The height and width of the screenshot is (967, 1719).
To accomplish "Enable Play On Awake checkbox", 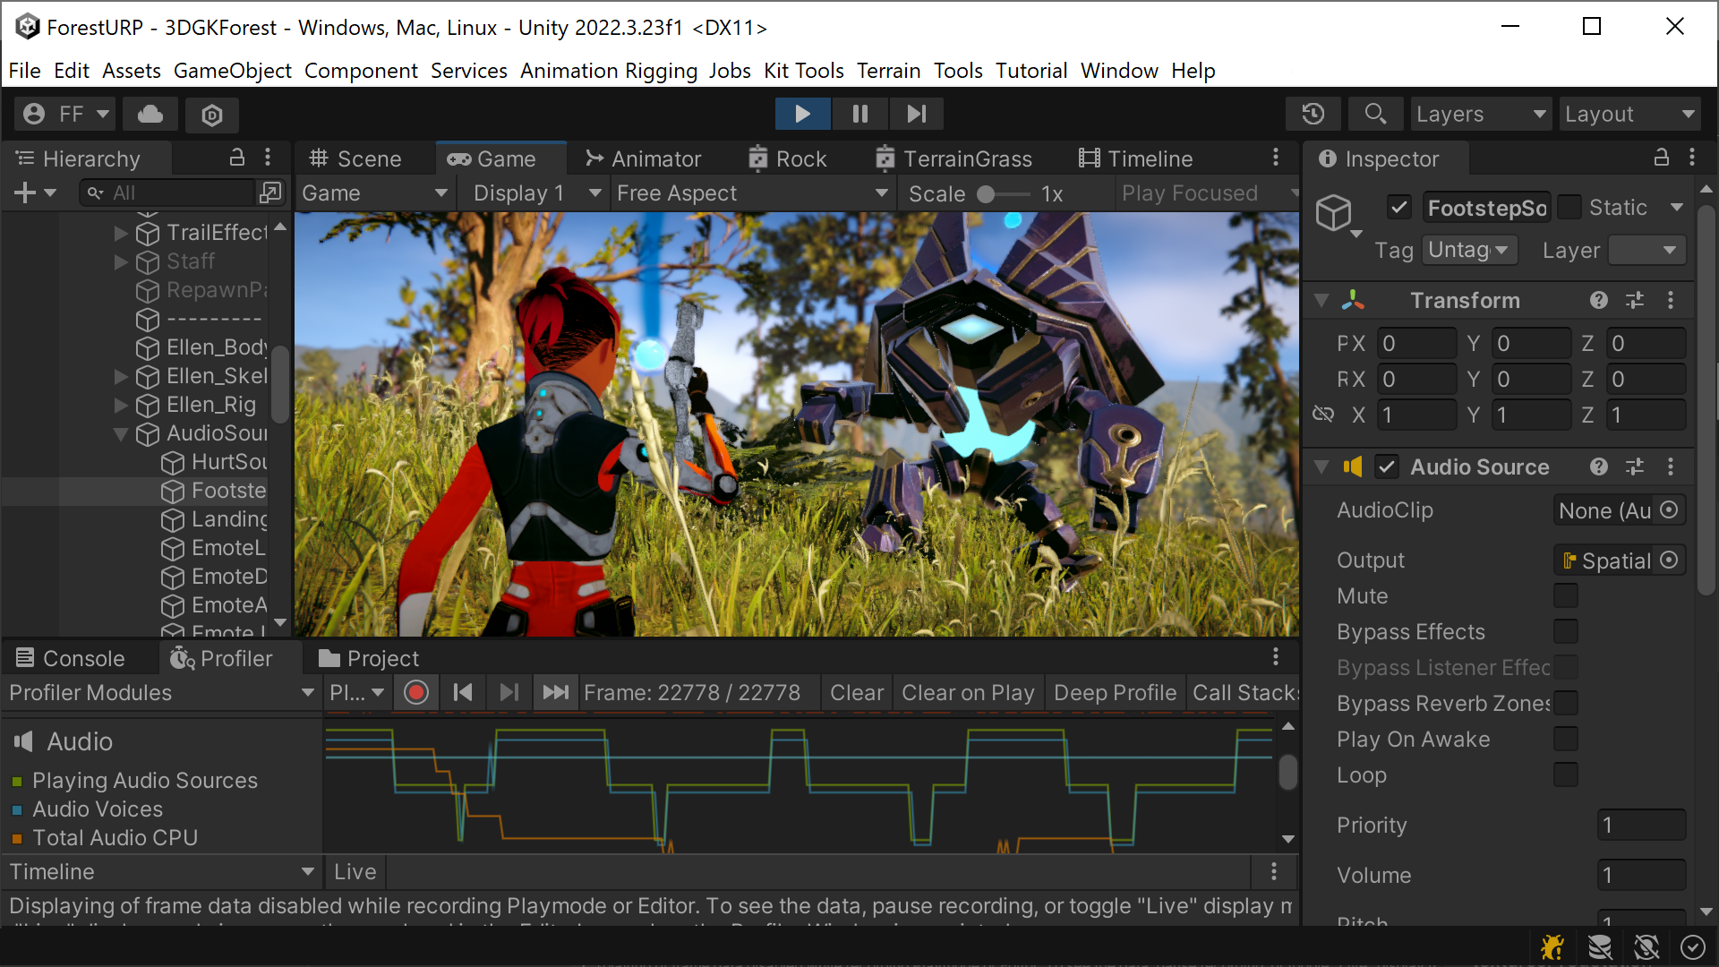I will (x=1566, y=739).
